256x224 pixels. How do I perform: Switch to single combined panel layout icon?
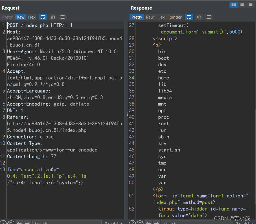tap(251, 5)
